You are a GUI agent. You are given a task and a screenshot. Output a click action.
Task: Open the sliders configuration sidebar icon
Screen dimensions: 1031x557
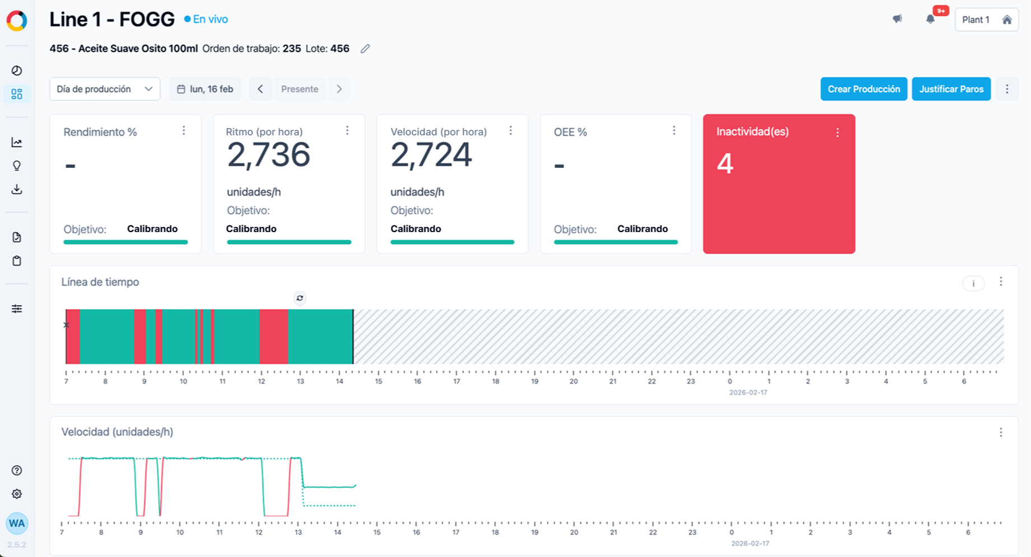point(17,309)
